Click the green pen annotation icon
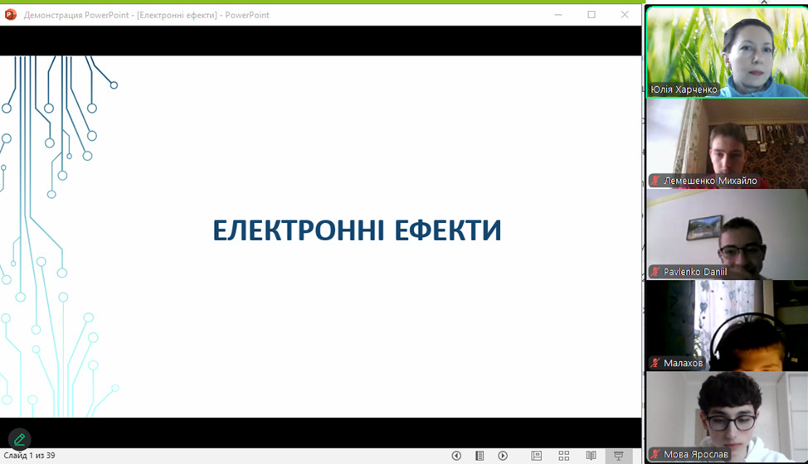This screenshot has width=808, height=464. pos(19,439)
